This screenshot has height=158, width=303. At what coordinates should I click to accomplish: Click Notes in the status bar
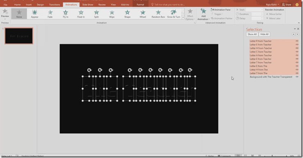click(x=210, y=156)
